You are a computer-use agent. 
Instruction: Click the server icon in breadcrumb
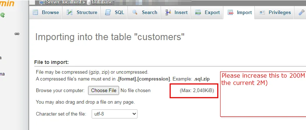click(42, 2)
